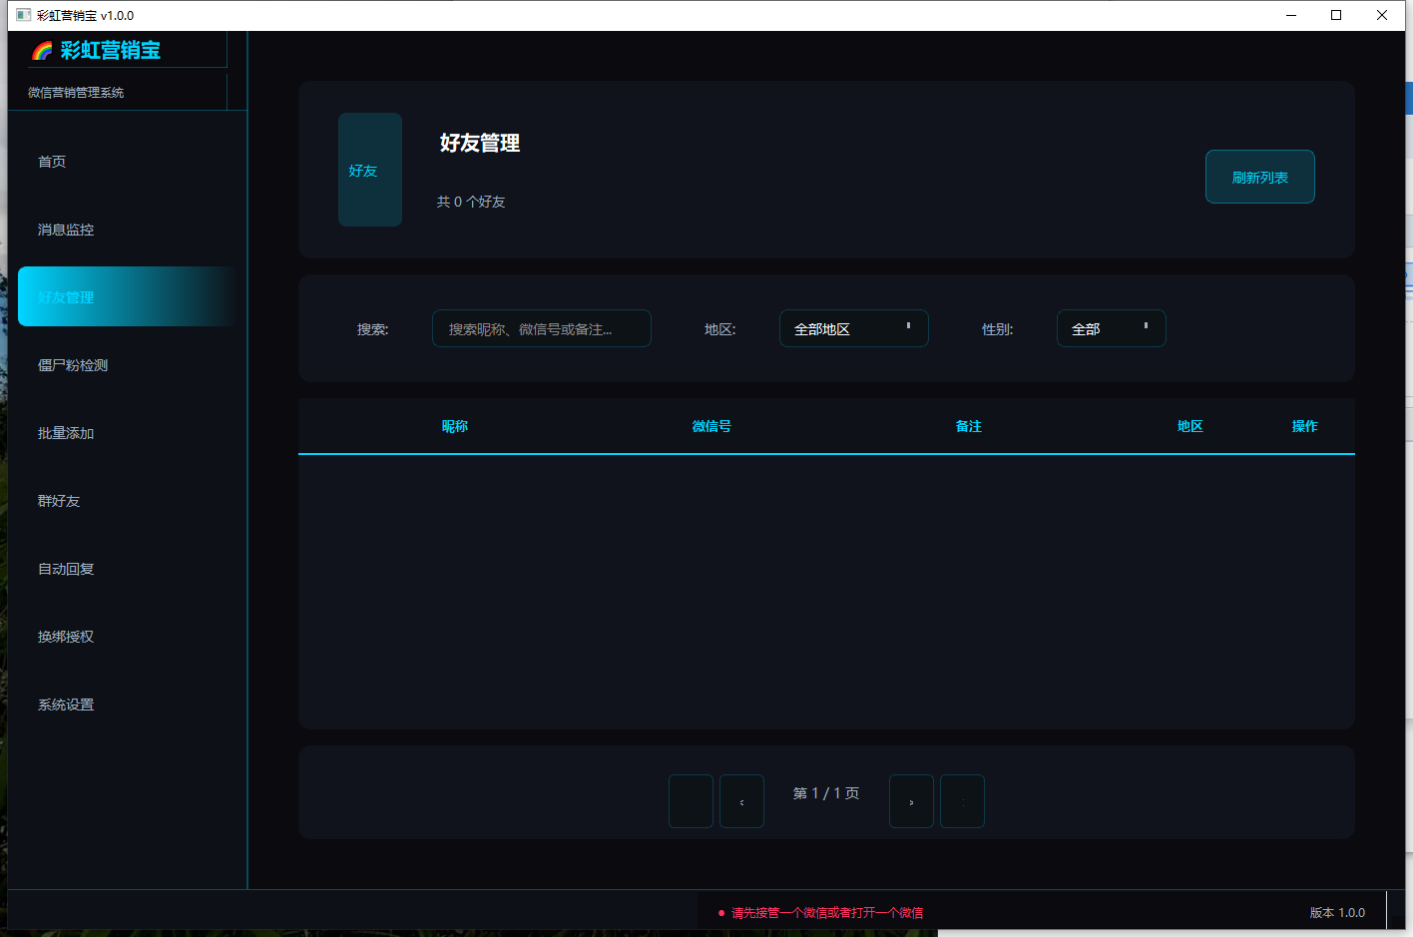1413x937 pixels.
Task: Jump to the last page with the rightmost pagination button
Action: [x=962, y=801]
